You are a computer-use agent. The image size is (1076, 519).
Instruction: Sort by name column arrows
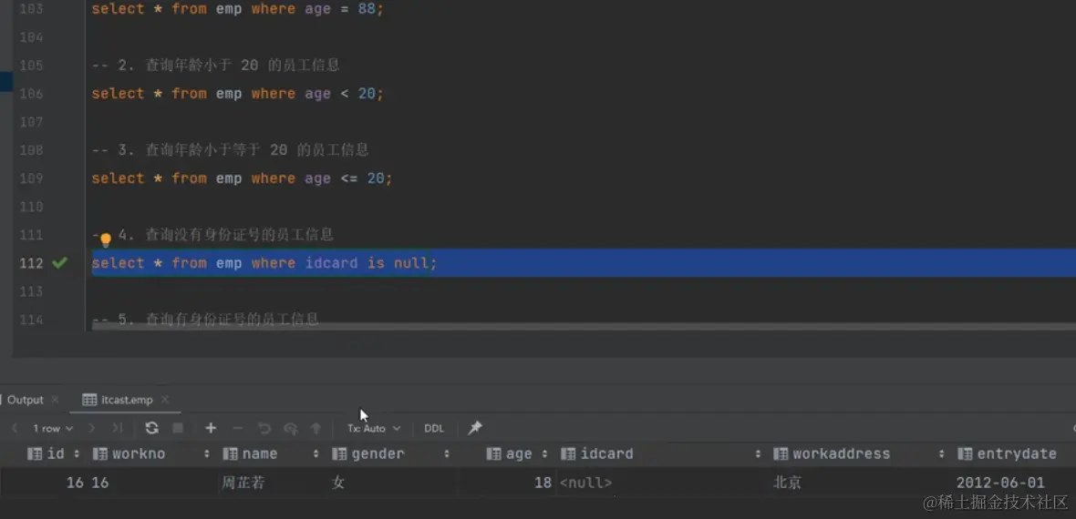tap(316, 453)
